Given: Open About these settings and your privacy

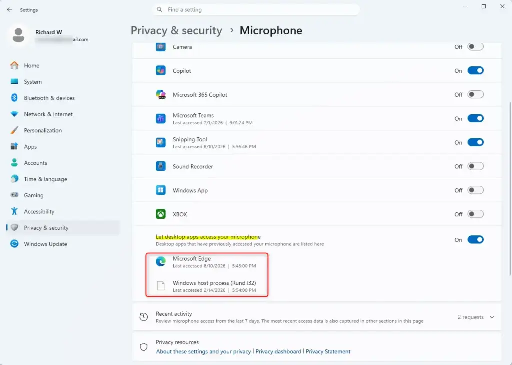Looking at the screenshot, I should click(x=203, y=351).
